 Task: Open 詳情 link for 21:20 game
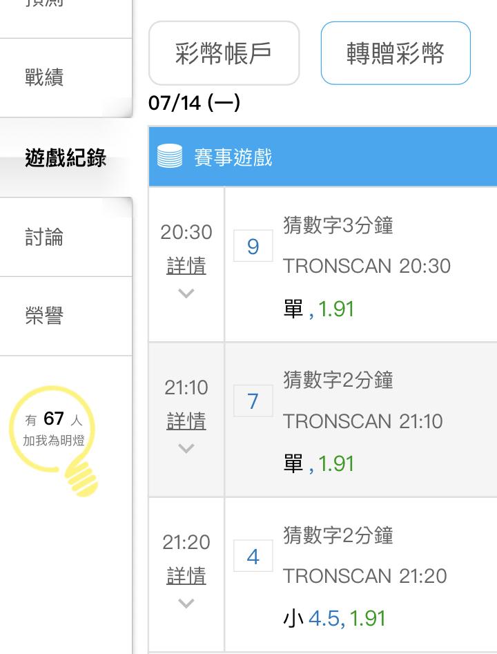coord(186,575)
